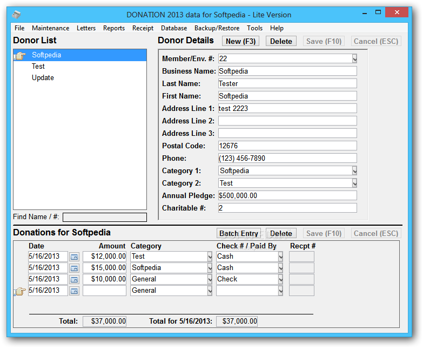Click Save (F10) in Donations section
This screenshot has width=423, height=348.
(324, 233)
